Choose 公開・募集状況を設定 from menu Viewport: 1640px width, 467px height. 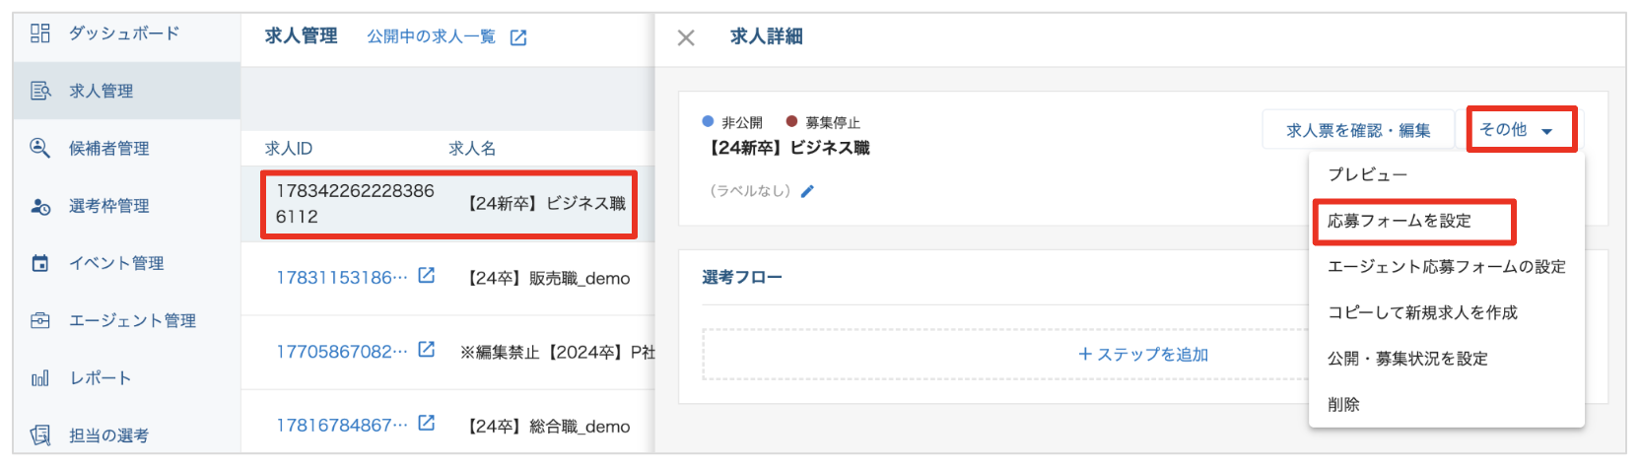[1407, 359]
